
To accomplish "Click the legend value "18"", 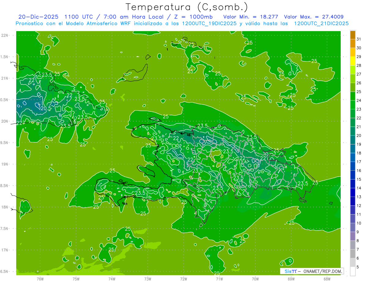I will click(x=359, y=153).
